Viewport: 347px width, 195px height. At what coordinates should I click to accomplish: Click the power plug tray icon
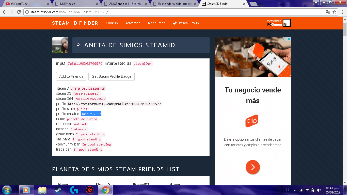pyautogui.click(x=313, y=190)
